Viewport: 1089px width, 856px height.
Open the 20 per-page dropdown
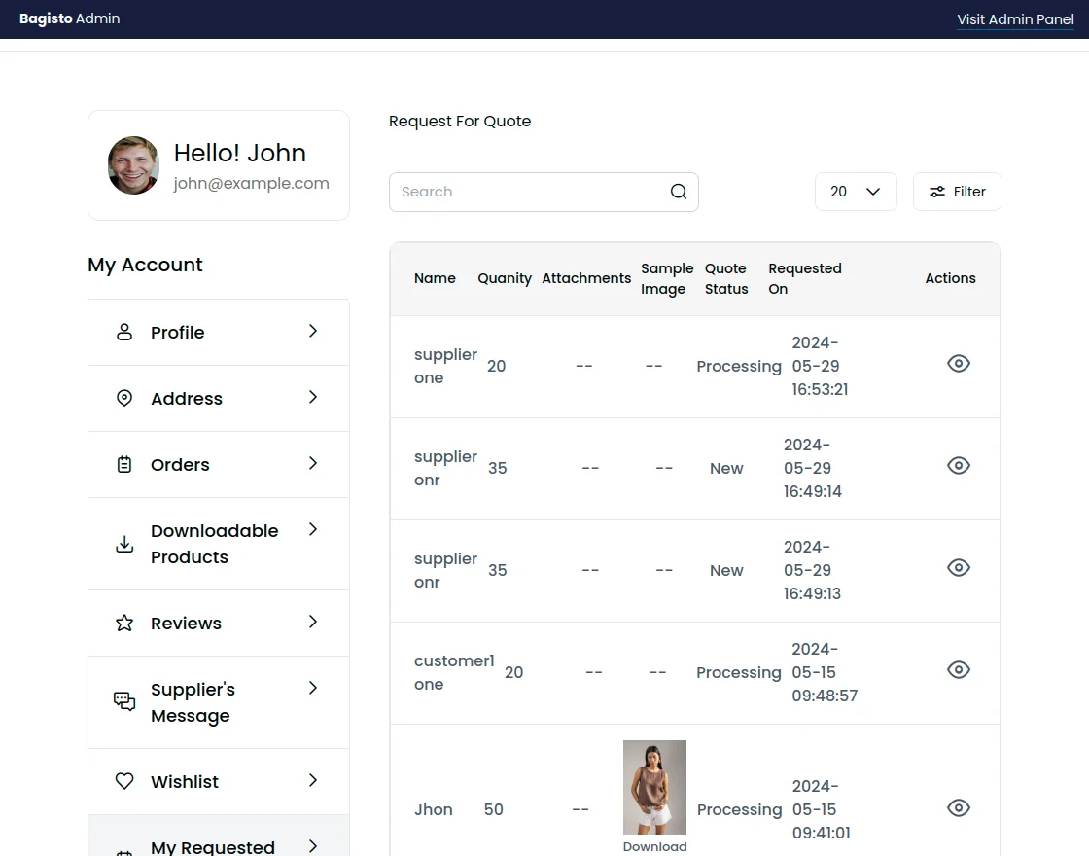click(855, 192)
